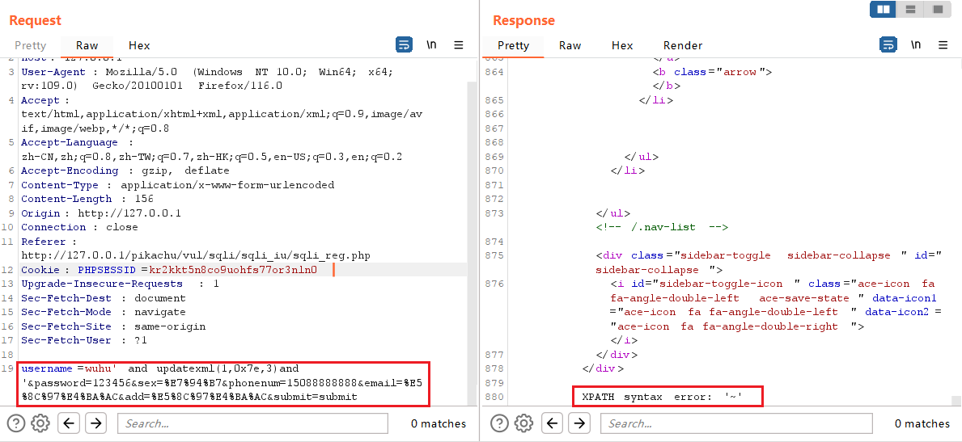Click the Sec-Fetch-Dest document line
This screenshot has height=442, width=962.
click(x=103, y=298)
